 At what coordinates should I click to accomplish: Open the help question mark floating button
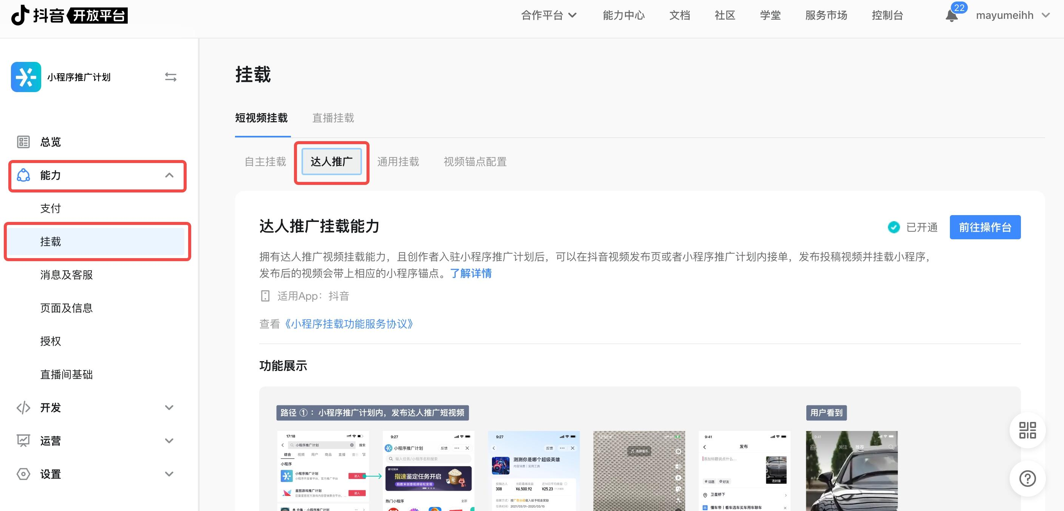coord(1028,479)
